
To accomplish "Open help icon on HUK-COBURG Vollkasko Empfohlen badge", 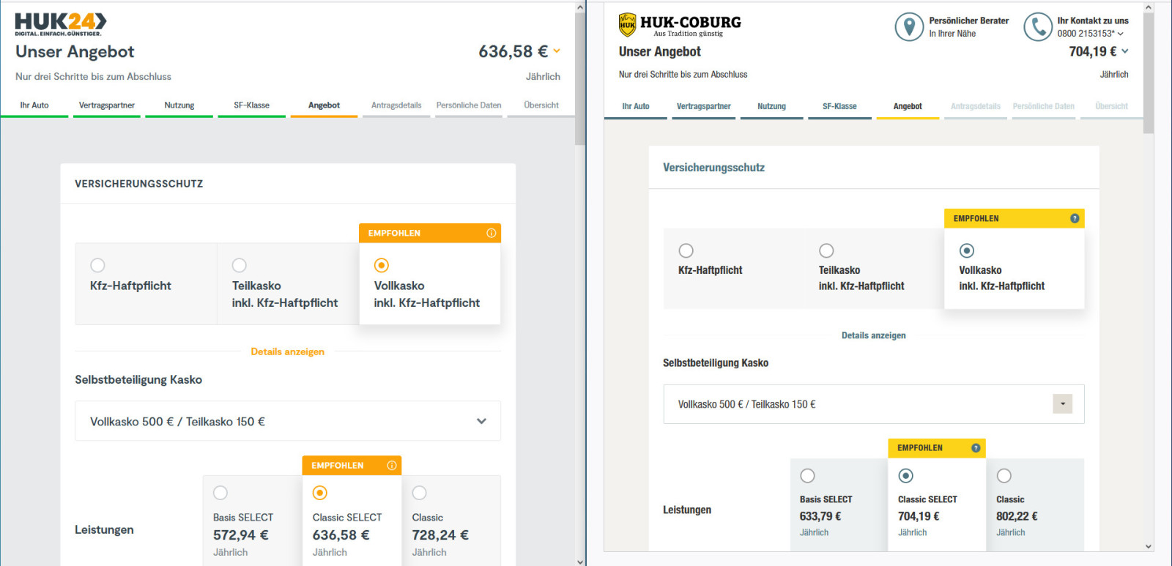I will point(1075,218).
